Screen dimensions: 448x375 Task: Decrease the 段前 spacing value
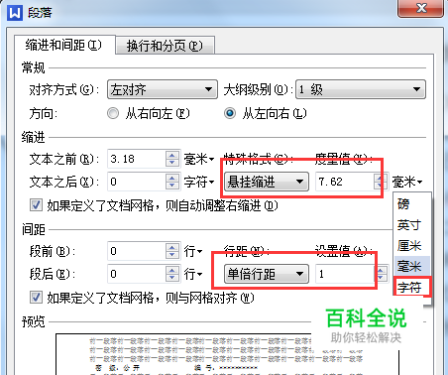tap(171, 255)
